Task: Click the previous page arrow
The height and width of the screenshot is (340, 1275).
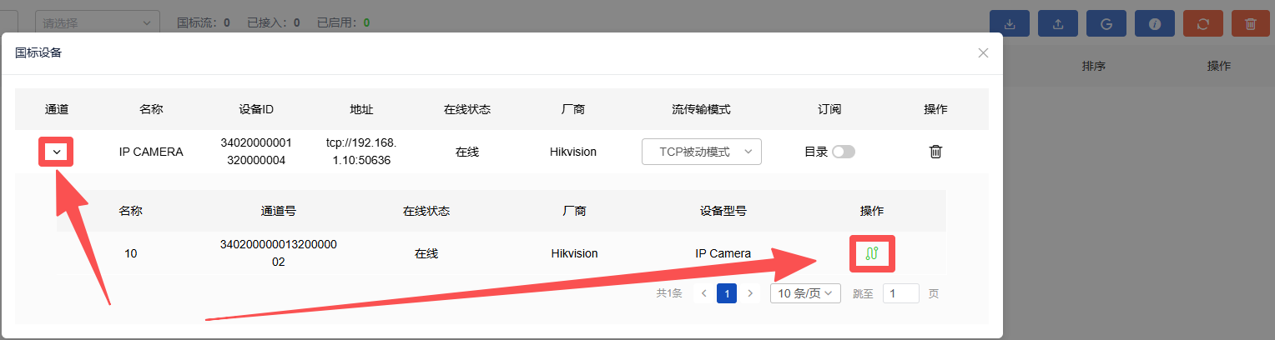Action: (x=703, y=293)
